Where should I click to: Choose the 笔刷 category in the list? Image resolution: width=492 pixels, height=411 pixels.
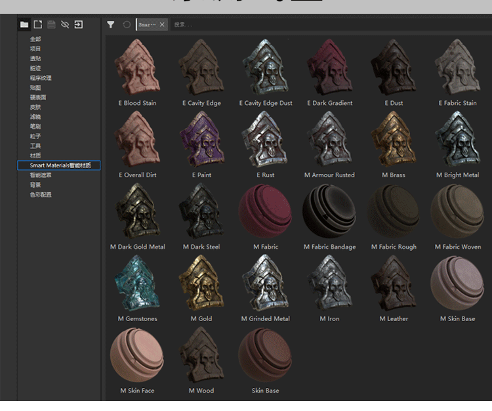[35, 127]
